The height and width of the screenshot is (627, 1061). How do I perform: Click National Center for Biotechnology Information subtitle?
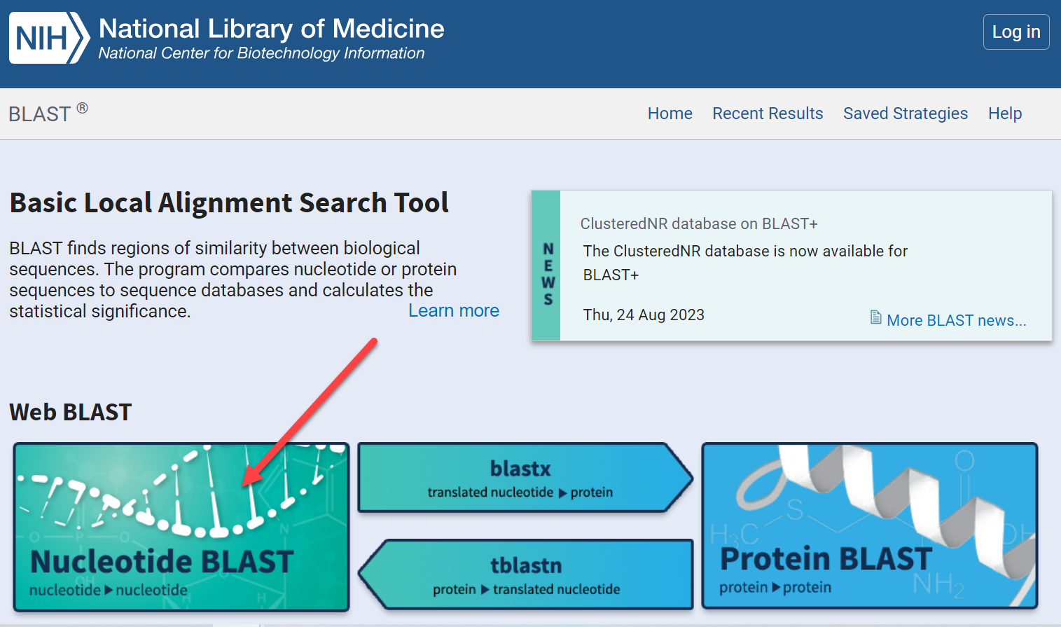(x=261, y=53)
